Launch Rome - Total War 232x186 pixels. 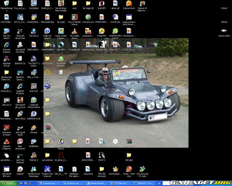click(x=129, y=169)
